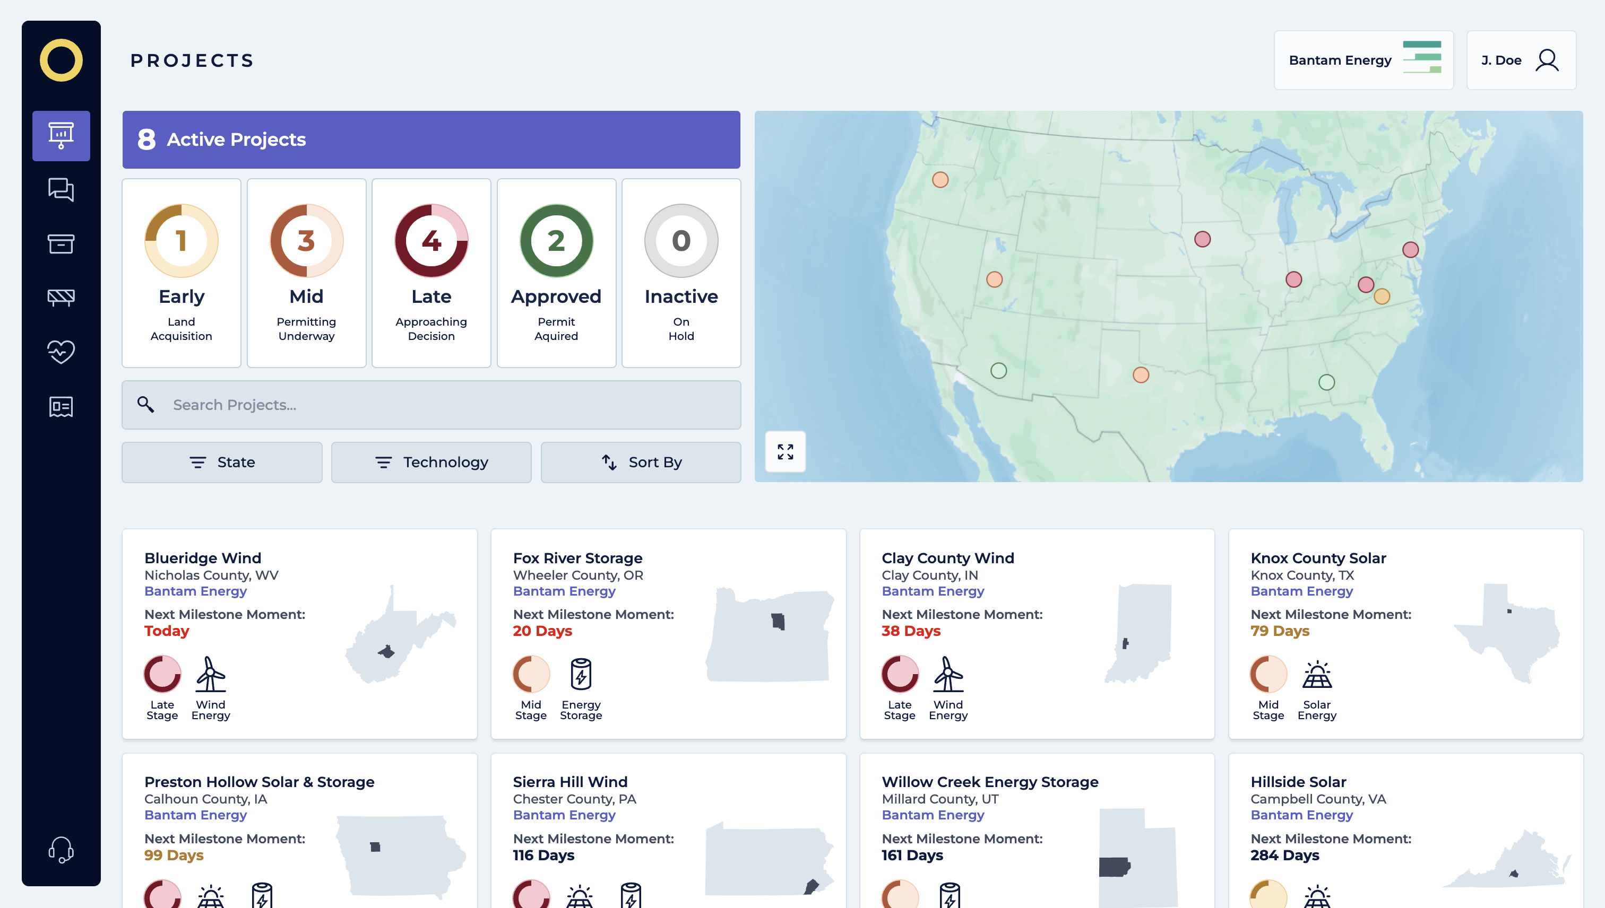Click the Indiana state map thumbnail

[1138, 634]
